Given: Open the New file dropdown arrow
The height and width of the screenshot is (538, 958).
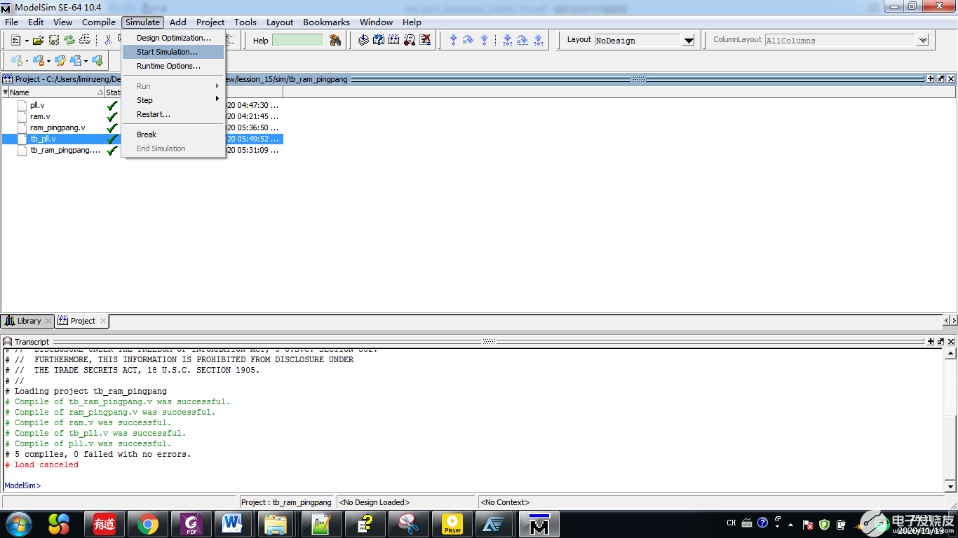Looking at the screenshot, I should [27, 41].
